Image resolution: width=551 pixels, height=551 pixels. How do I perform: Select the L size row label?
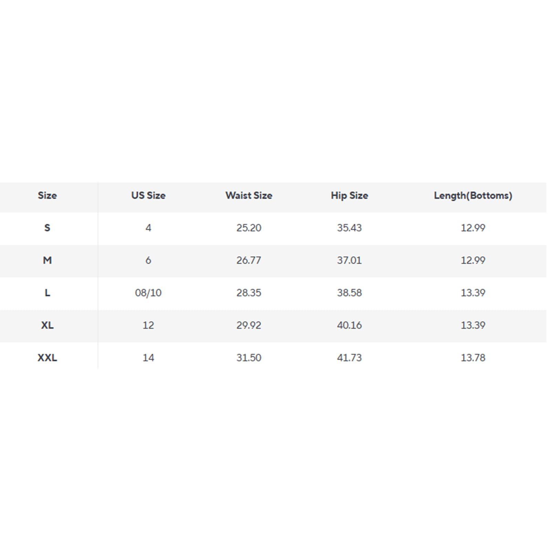[x=47, y=293]
